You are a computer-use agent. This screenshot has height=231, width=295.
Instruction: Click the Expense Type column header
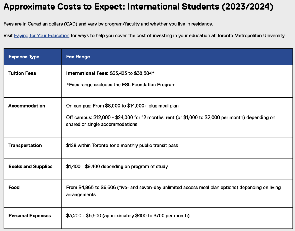24,57
